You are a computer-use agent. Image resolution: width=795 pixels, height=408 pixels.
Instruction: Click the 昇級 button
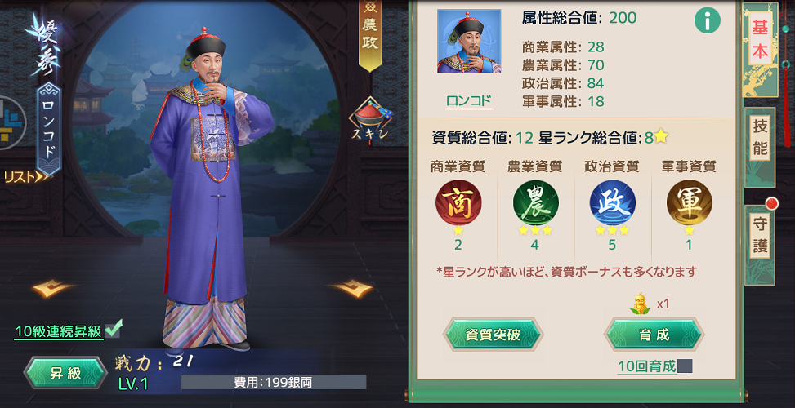[65, 373]
